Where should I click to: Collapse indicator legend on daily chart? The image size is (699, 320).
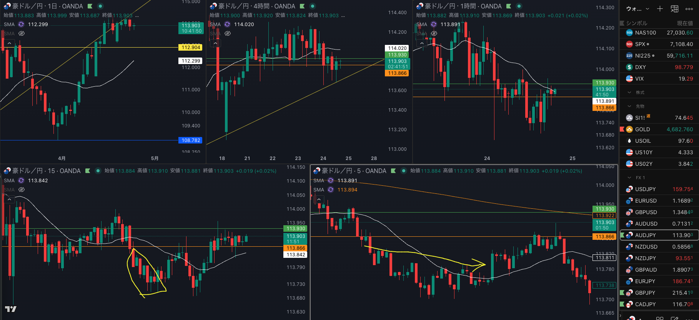(x=9, y=43)
